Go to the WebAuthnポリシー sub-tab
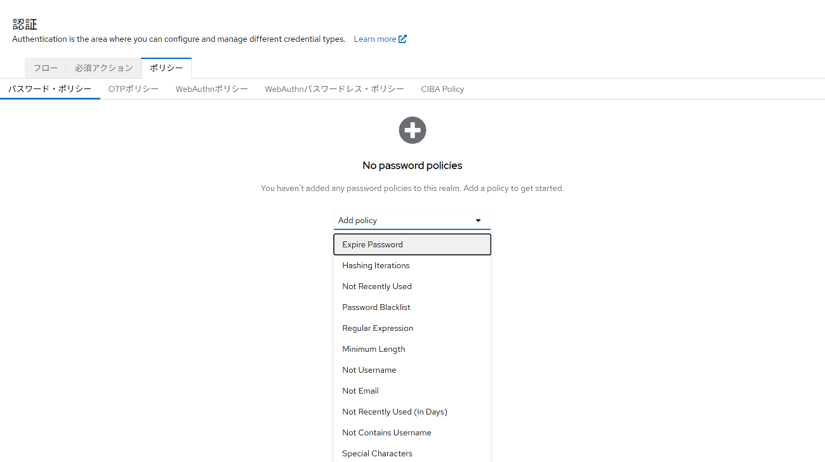825x462 pixels. click(x=211, y=89)
